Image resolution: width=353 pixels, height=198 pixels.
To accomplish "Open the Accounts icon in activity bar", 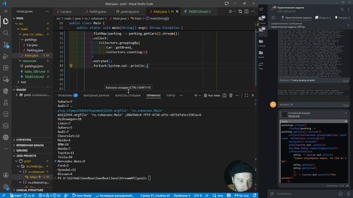I will click(6, 175).
